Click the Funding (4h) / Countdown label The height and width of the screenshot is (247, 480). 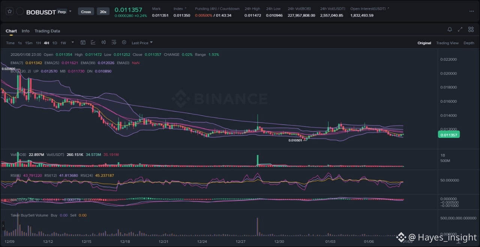pyautogui.click(x=217, y=9)
